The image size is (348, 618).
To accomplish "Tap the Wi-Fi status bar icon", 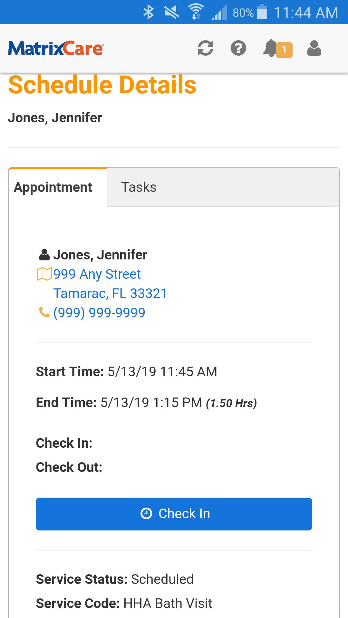I will point(196,12).
